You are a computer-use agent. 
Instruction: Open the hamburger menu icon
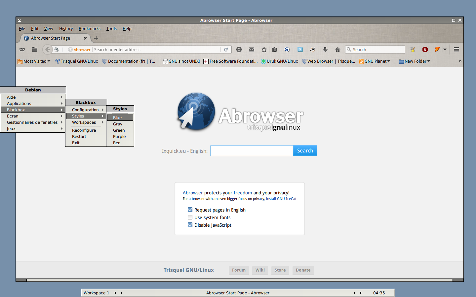click(456, 49)
